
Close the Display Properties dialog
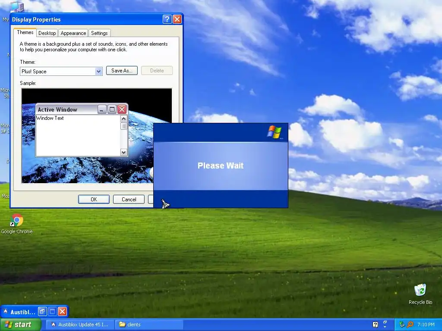point(177,19)
